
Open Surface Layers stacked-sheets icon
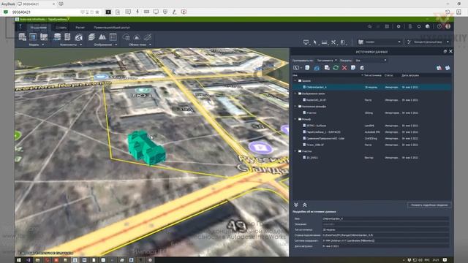91,37
